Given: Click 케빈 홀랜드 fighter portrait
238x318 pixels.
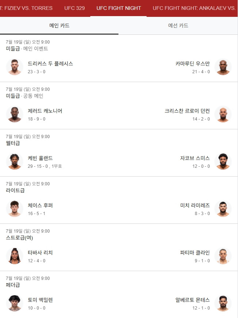Looking at the screenshot, I should click(15, 162).
